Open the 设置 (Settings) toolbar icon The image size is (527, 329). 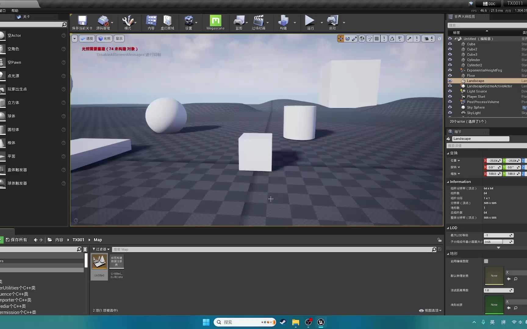click(x=189, y=22)
